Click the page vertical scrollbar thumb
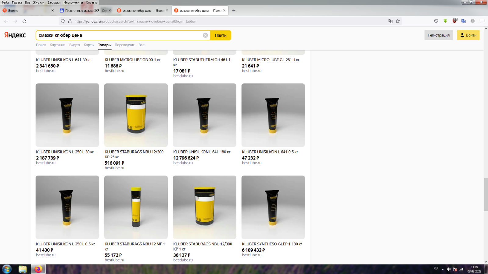 [x=486, y=195]
